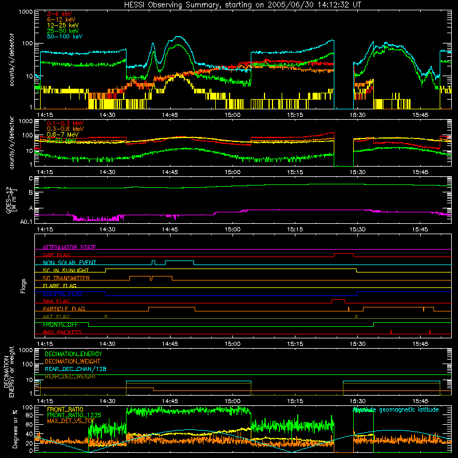458x458 pixels.
Task: Click the raised GAP_FLAG pulse near 15:25
Action: click(344, 254)
